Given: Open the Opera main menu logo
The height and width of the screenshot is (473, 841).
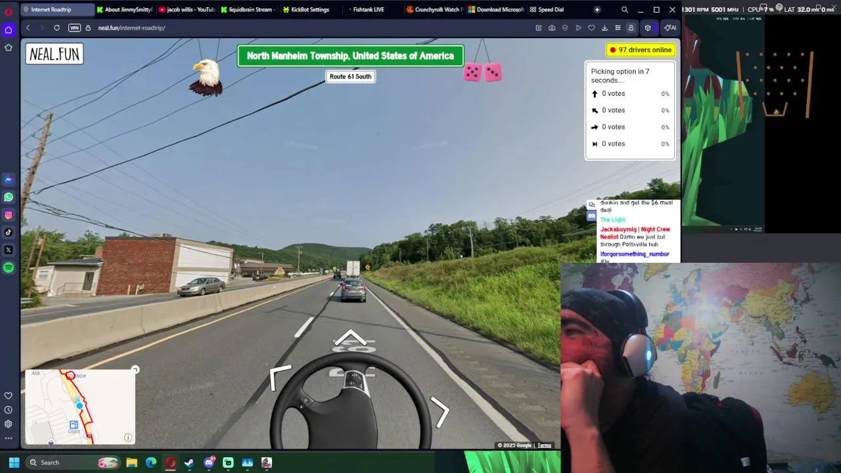Looking at the screenshot, I should tap(9, 12).
